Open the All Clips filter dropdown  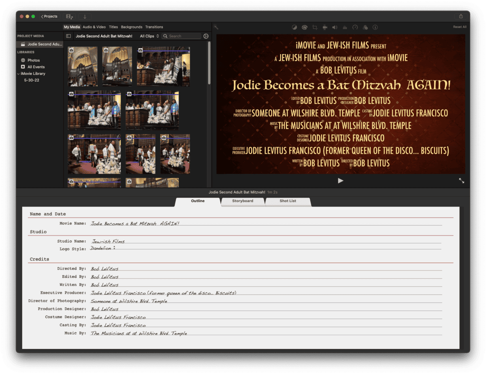coord(149,36)
